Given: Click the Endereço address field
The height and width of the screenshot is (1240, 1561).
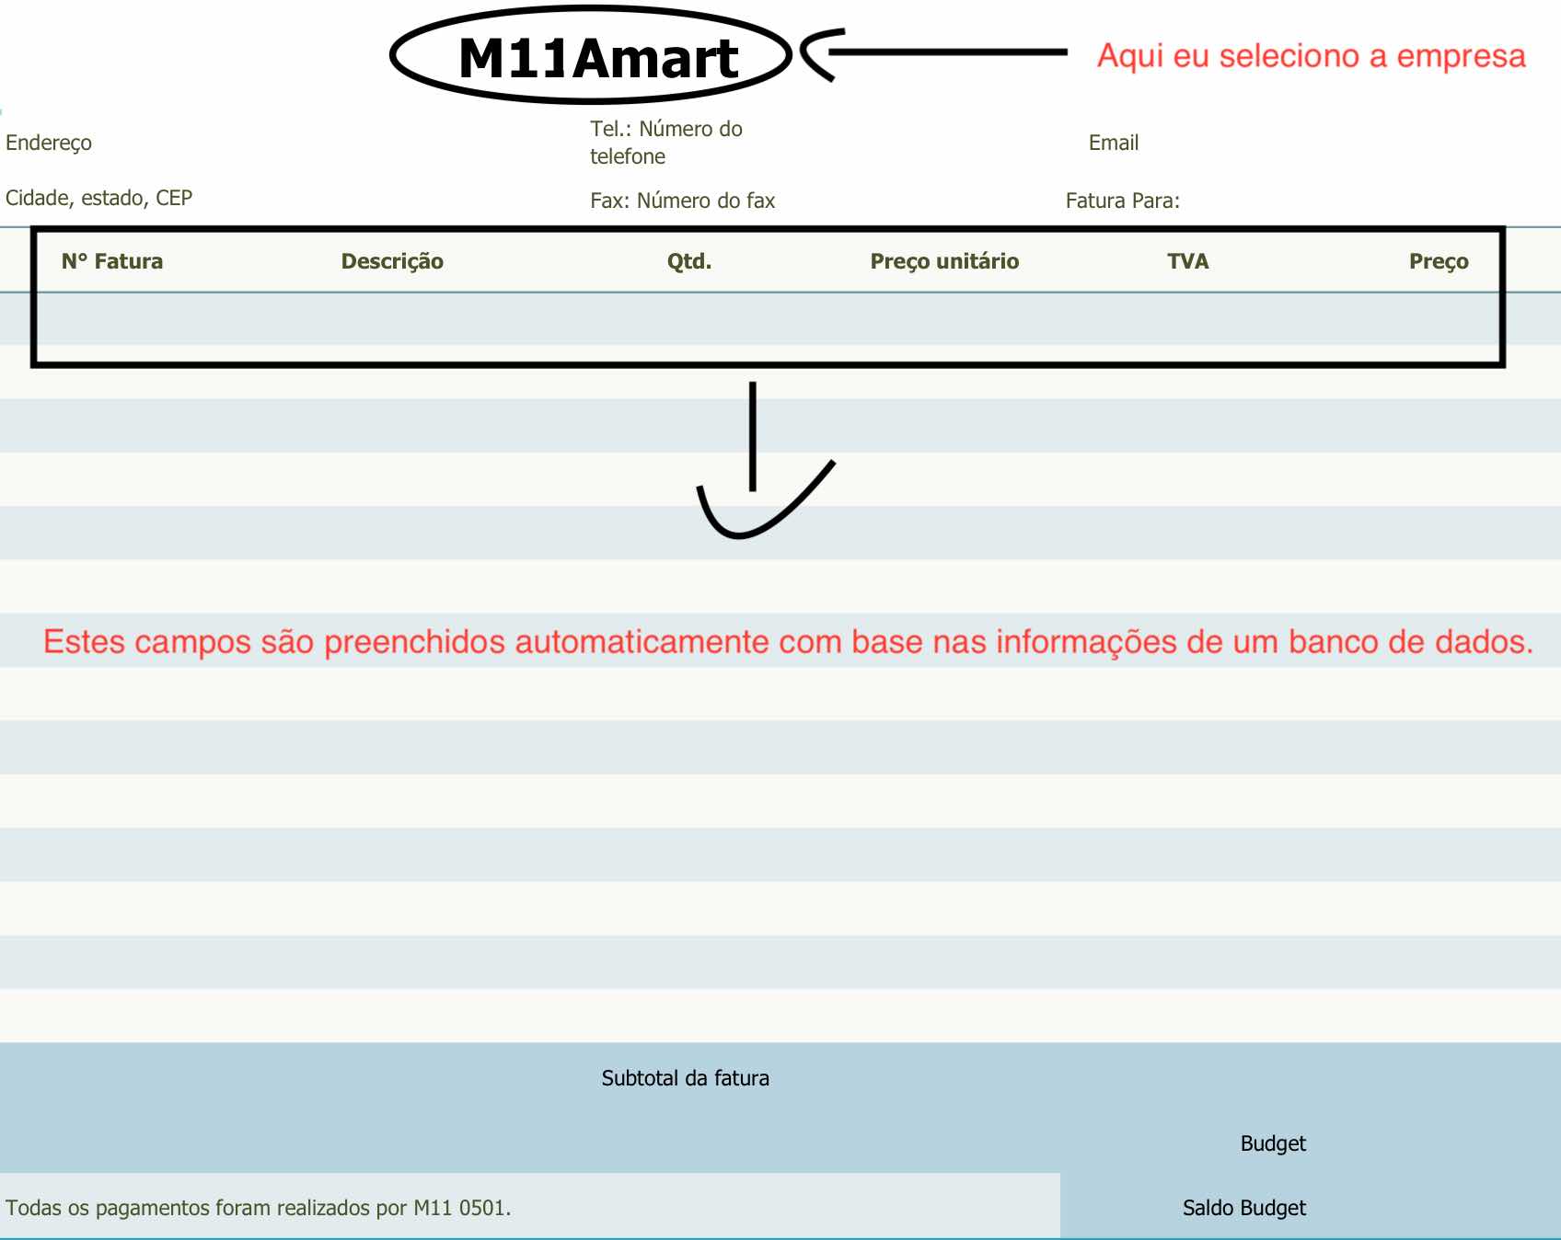Looking at the screenshot, I should (49, 143).
